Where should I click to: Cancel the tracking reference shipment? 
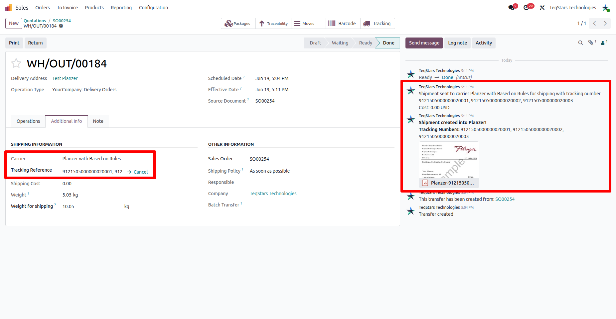(137, 172)
